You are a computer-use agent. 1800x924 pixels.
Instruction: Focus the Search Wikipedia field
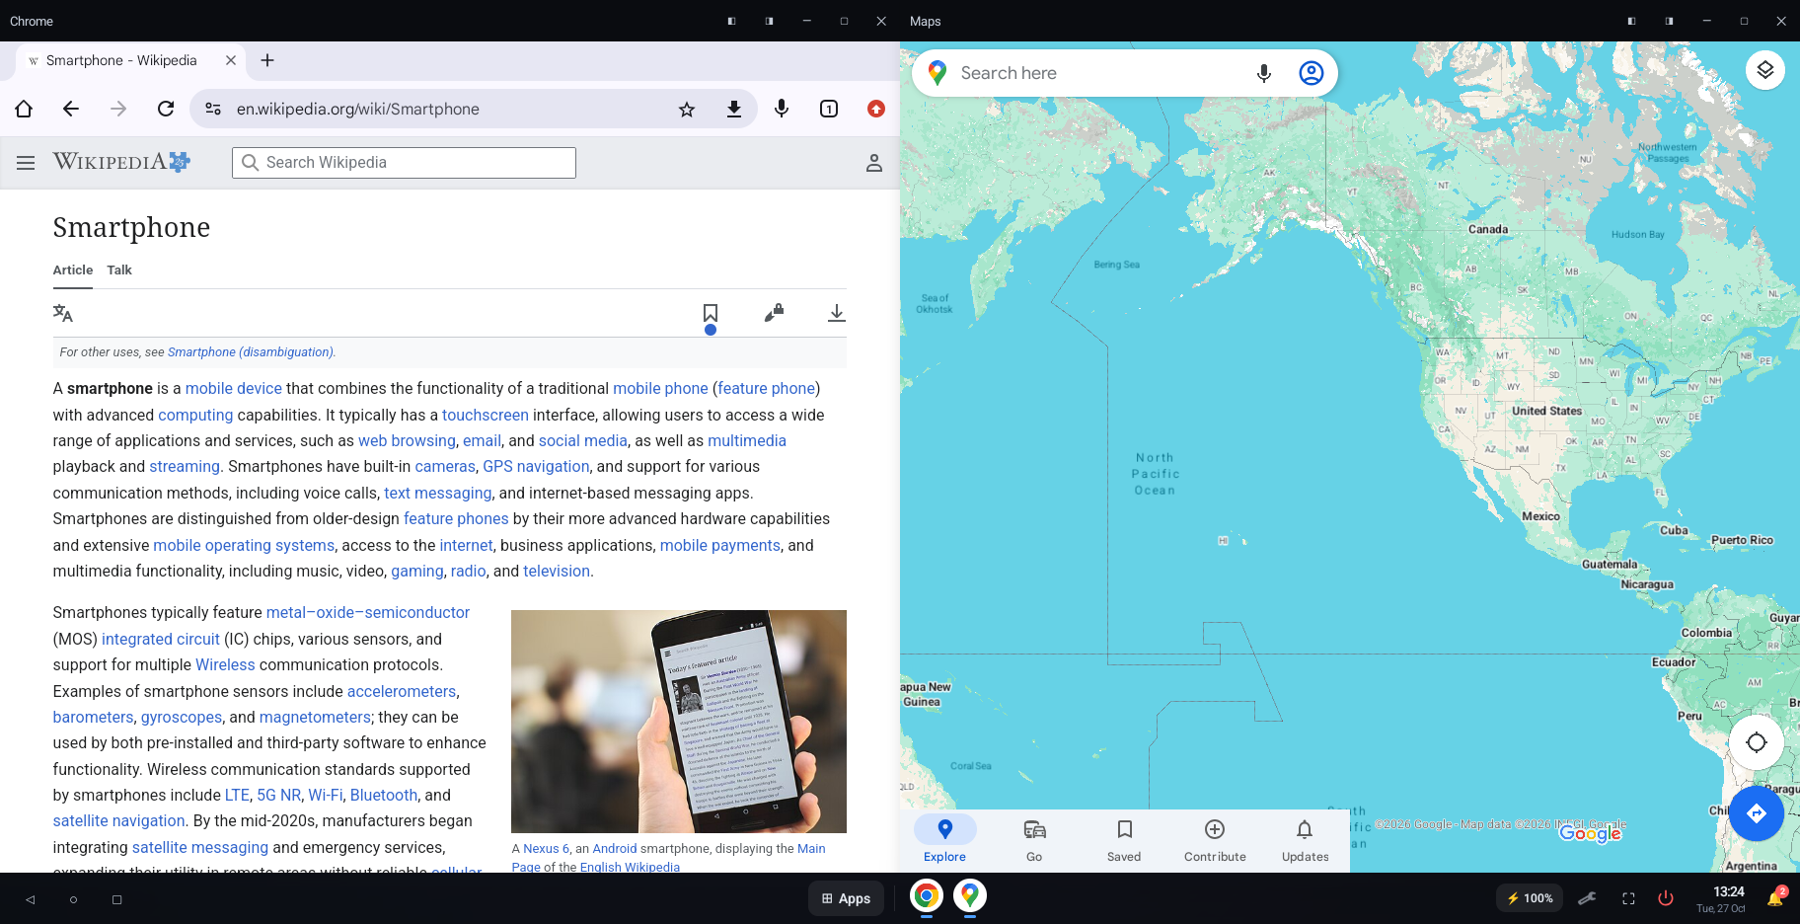tap(404, 163)
